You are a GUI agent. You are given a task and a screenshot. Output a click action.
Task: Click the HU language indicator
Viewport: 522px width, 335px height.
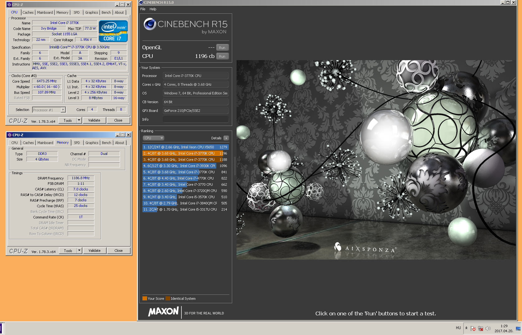point(458,328)
